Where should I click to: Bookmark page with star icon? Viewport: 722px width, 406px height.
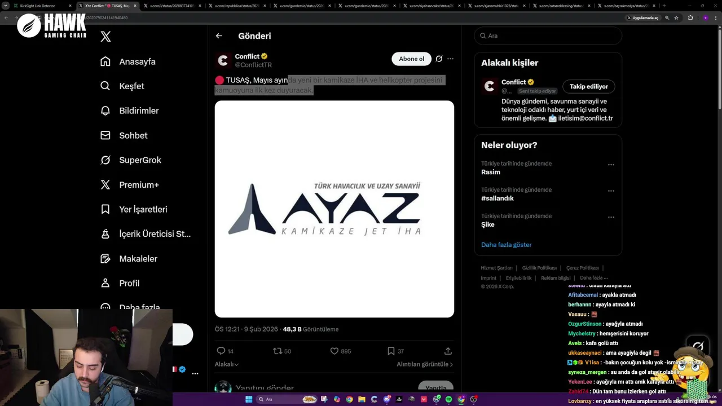[676, 17]
